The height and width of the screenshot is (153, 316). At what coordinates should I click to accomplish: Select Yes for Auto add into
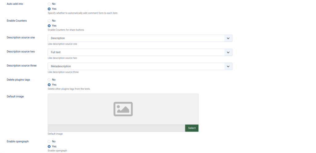[x=49, y=9]
